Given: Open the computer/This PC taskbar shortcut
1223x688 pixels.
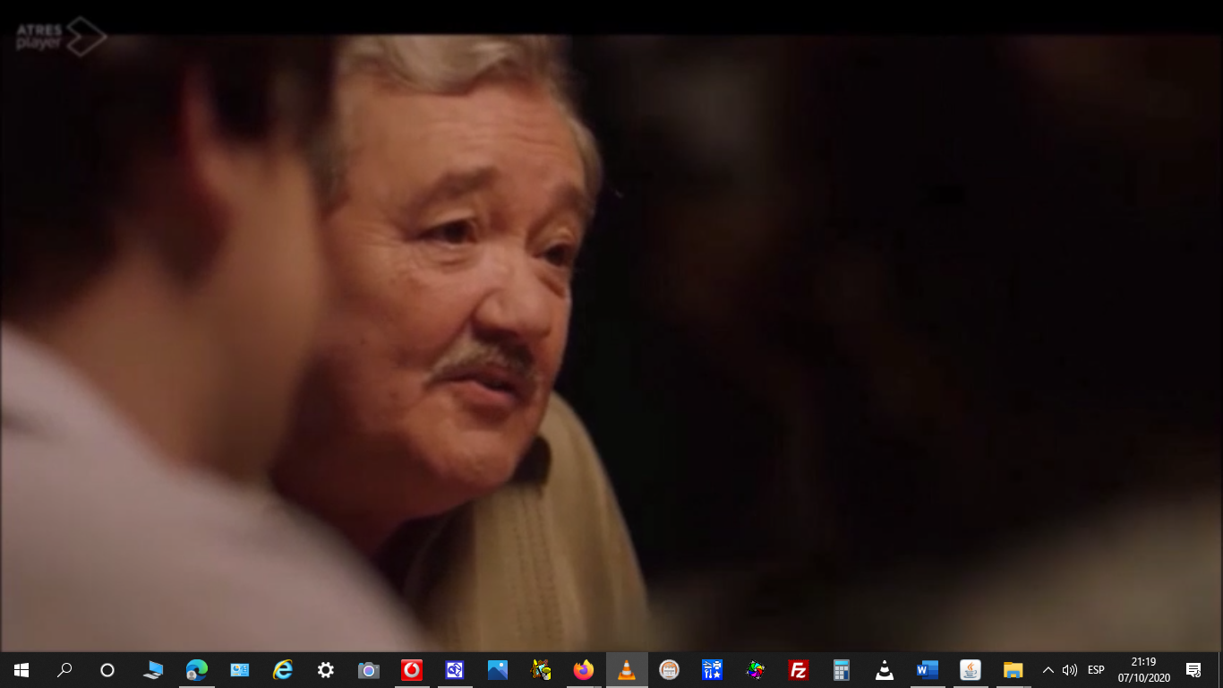Looking at the screenshot, I should tap(153, 670).
